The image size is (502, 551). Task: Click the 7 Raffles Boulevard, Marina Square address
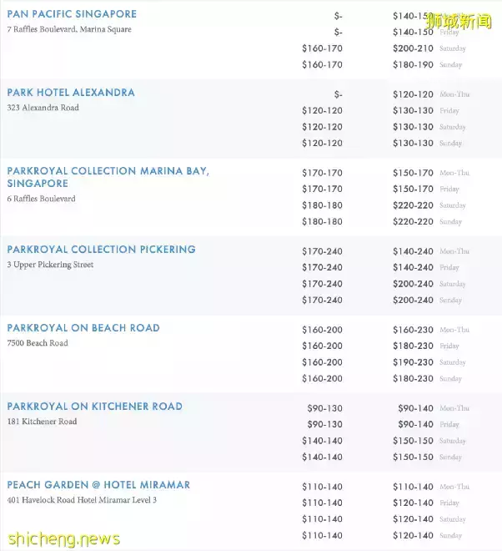point(69,30)
